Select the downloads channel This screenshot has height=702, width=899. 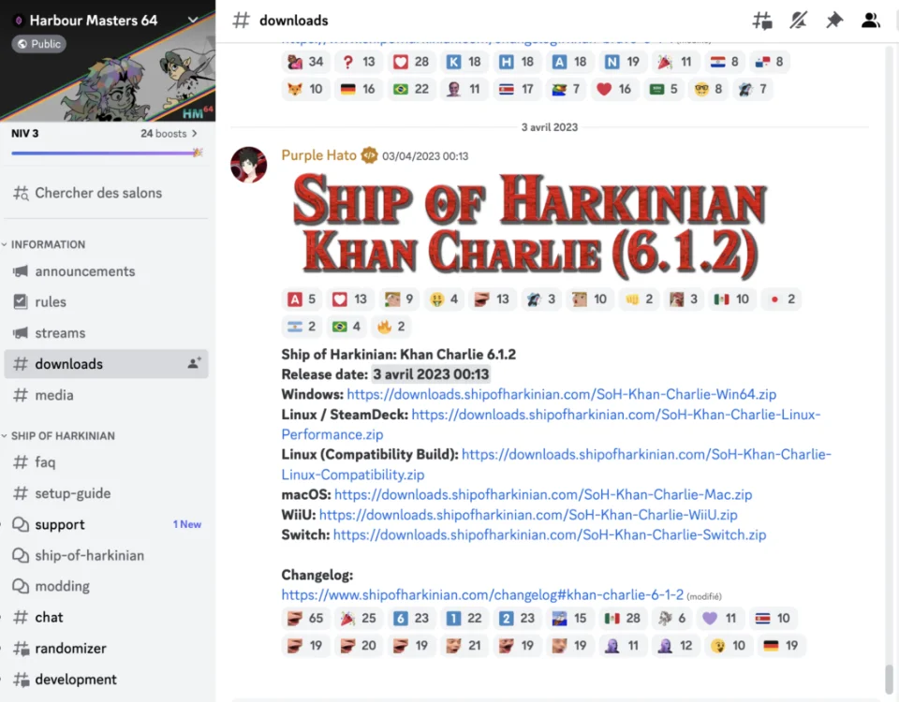pos(106,364)
